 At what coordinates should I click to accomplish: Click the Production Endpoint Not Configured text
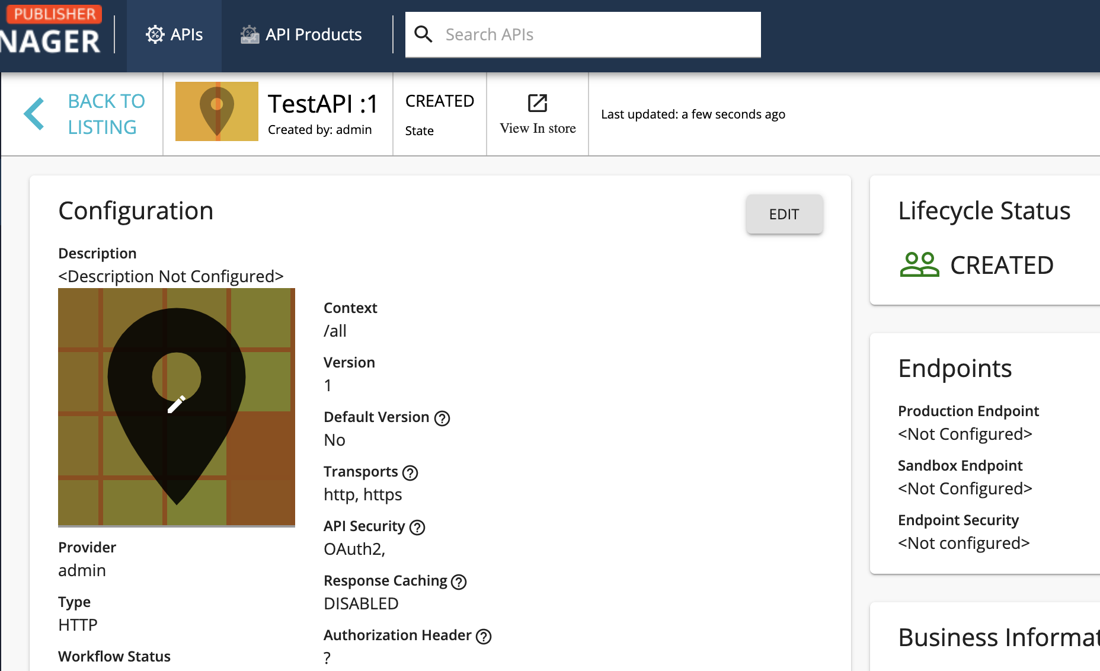pyautogui.click(x=965, y=434)
